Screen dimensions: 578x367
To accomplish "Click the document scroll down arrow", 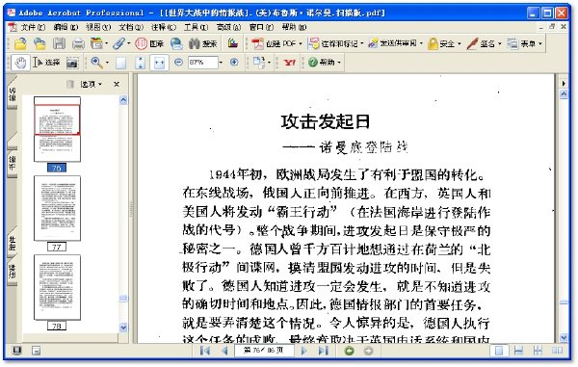I will (564, 338).
